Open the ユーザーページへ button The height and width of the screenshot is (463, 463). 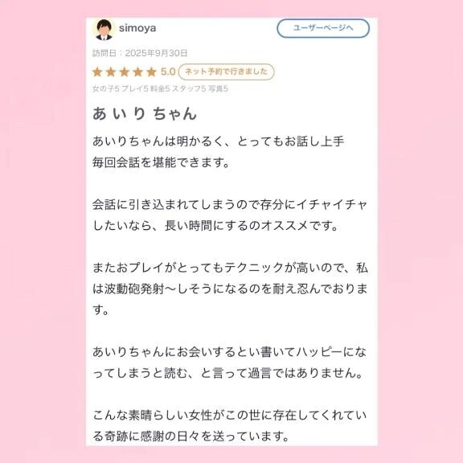point(323,28)
